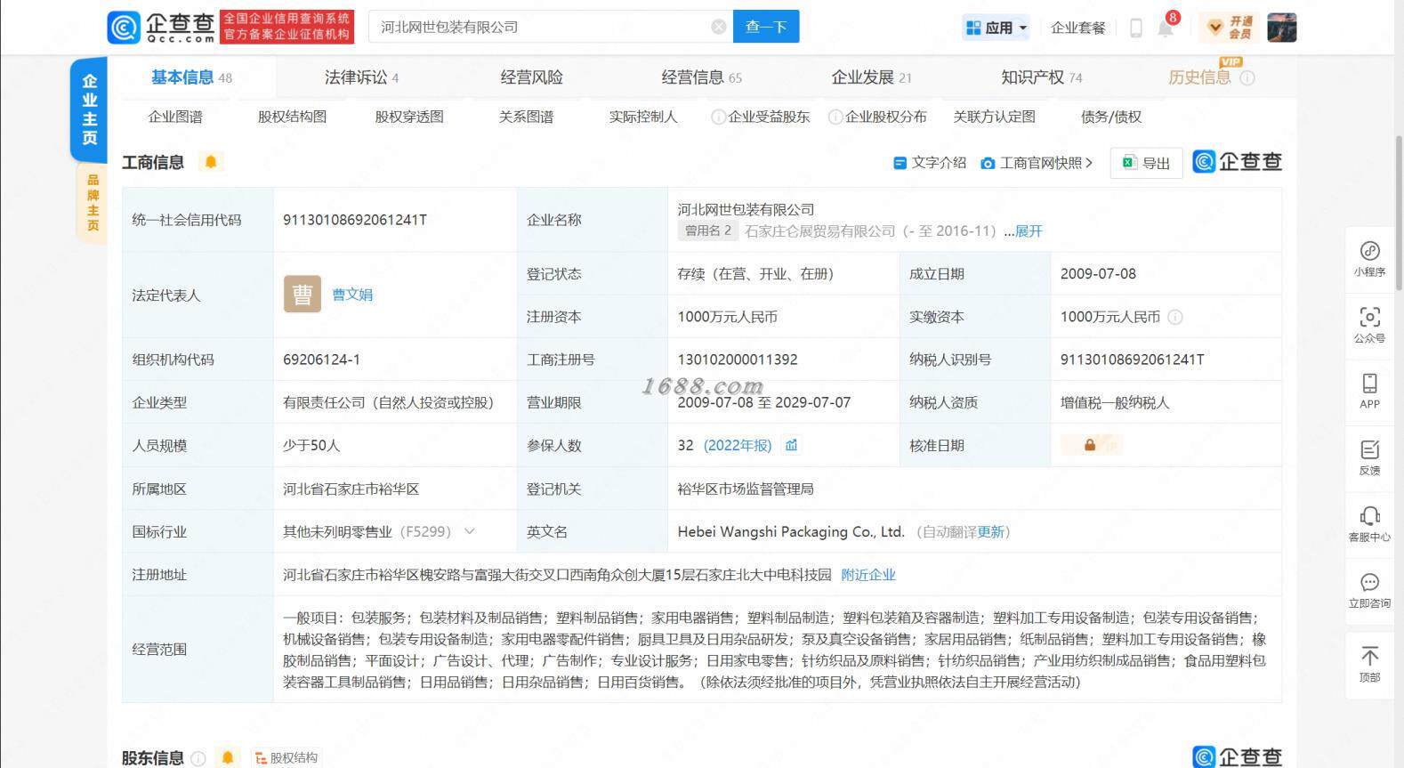
Task: Open the chart icon beside 2022年报
Action: [x=791, y=445]
